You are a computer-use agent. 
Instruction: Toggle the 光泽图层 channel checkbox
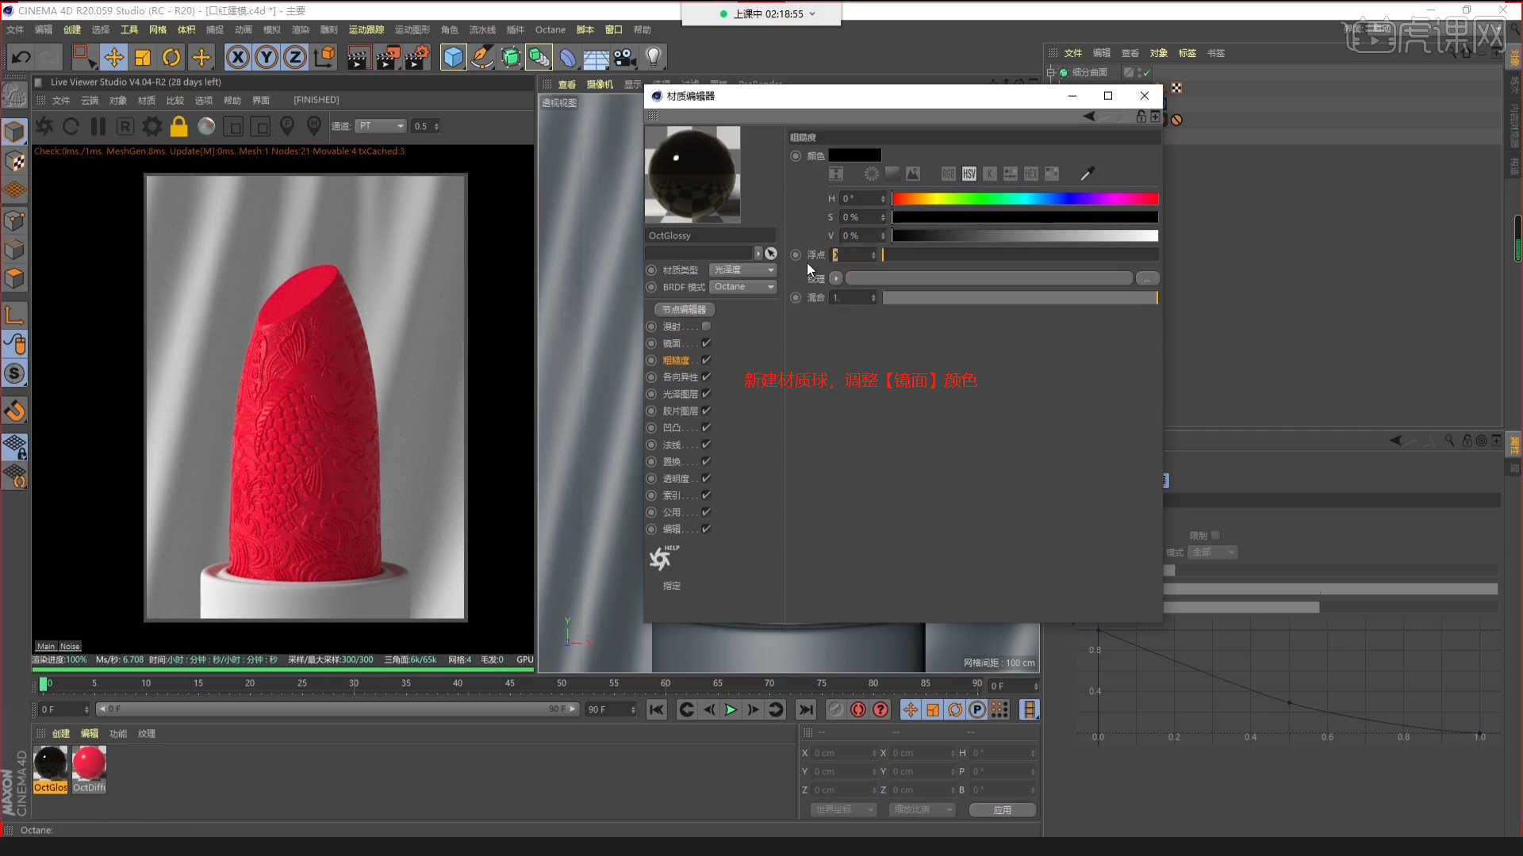point(706,394)
